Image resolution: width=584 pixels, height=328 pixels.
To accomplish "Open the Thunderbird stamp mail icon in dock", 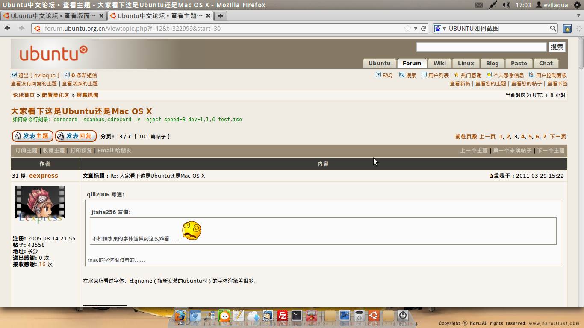I will click(268, 316).
